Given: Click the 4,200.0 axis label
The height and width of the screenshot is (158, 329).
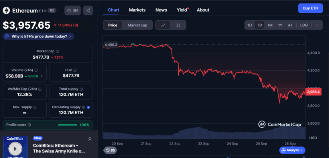Looking at the screenshot, I should tap(313, 70).
